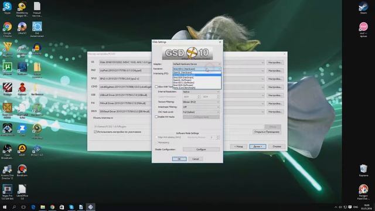The height and width of the screenshot is (211, 375).
Task: Open the UltraISO desktop shortcut
Action: pos(22,28)
